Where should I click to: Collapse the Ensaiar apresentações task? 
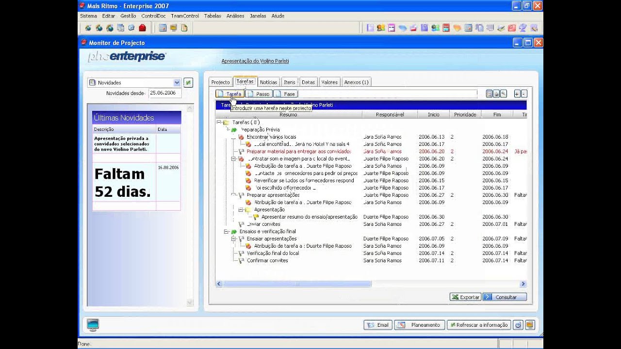click(x=234, y=238)
